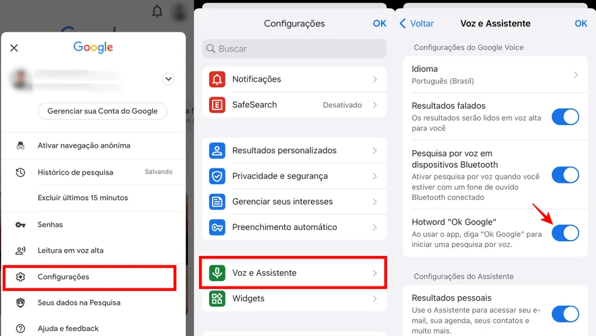Click the red bell Notificações icon
Screen dimensions: 596x336
click(x=217, y=79)
